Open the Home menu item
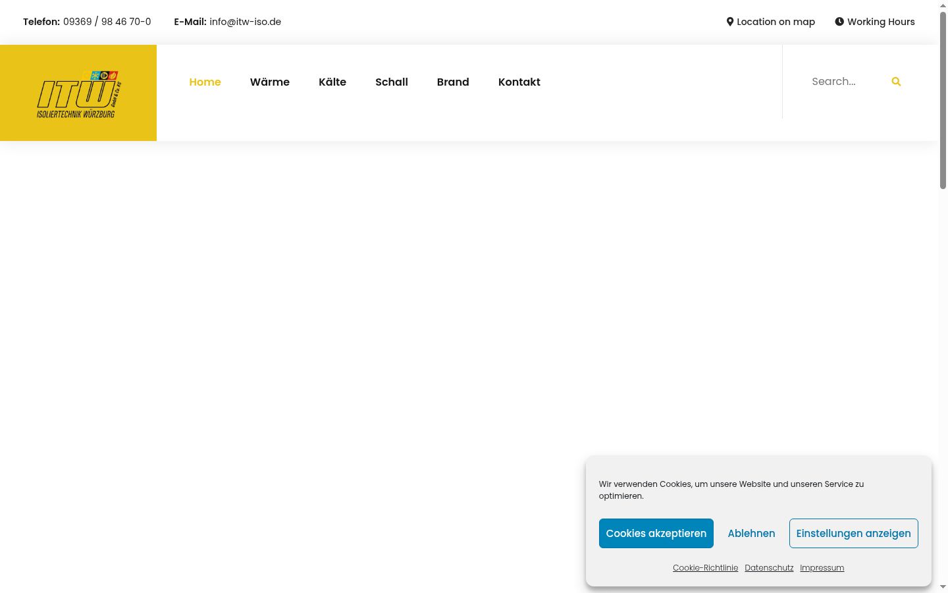 tap(205, 82)
